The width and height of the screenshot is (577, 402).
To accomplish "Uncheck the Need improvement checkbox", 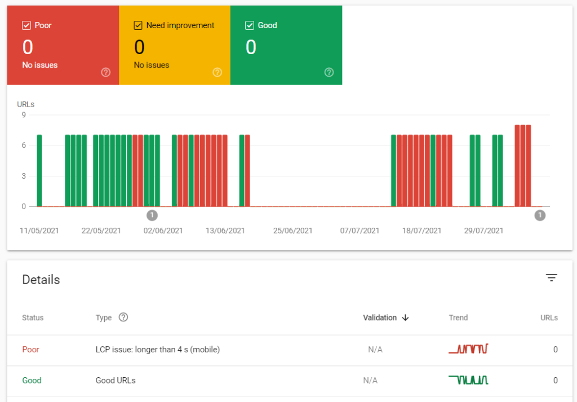I will pos(138,25).
